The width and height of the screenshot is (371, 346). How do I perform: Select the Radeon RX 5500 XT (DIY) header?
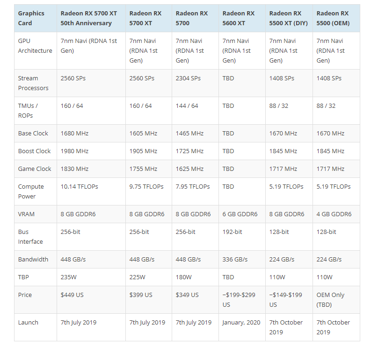pos(289,18)
